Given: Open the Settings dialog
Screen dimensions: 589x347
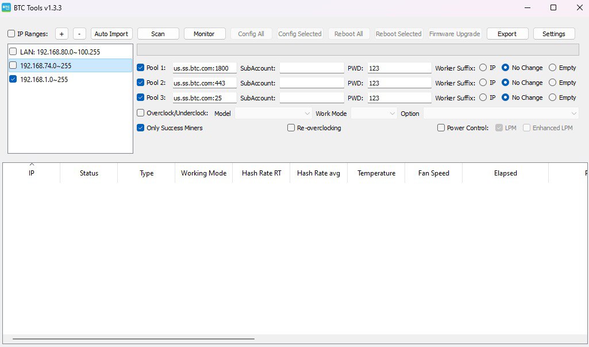Looking at the screenshot, I should [x=553, y=34].
